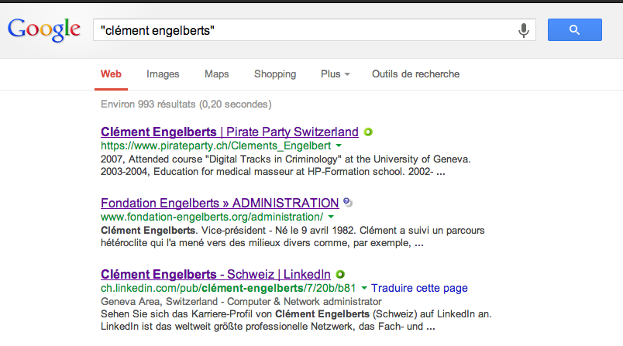Click grey rating icon beside Fondation Engelberts result
623x346 pixels.
348,203
